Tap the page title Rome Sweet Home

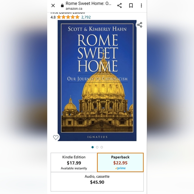pyautogui.click(x=88, y=3)
